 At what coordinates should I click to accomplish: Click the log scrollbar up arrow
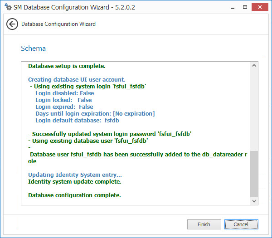tap(254, 66)
